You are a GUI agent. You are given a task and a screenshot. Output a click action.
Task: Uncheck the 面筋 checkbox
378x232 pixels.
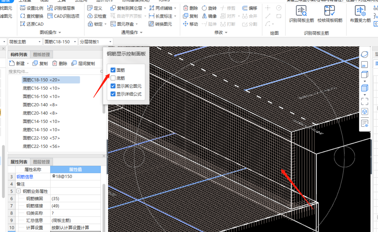click(113, 70)
